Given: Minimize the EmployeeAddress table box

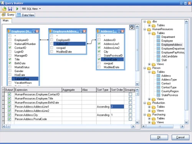Looking at the screenshot, I should [x=81, y=31].
